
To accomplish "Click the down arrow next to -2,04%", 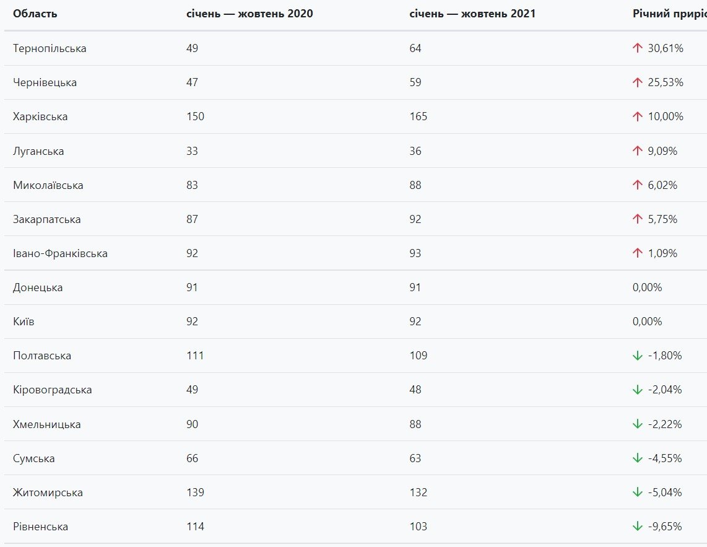I will click(x=638, y=390).
